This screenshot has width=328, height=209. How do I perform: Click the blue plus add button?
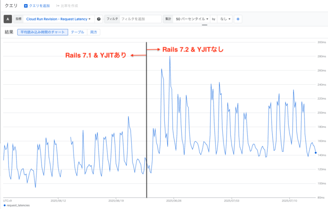coord(238,19)
